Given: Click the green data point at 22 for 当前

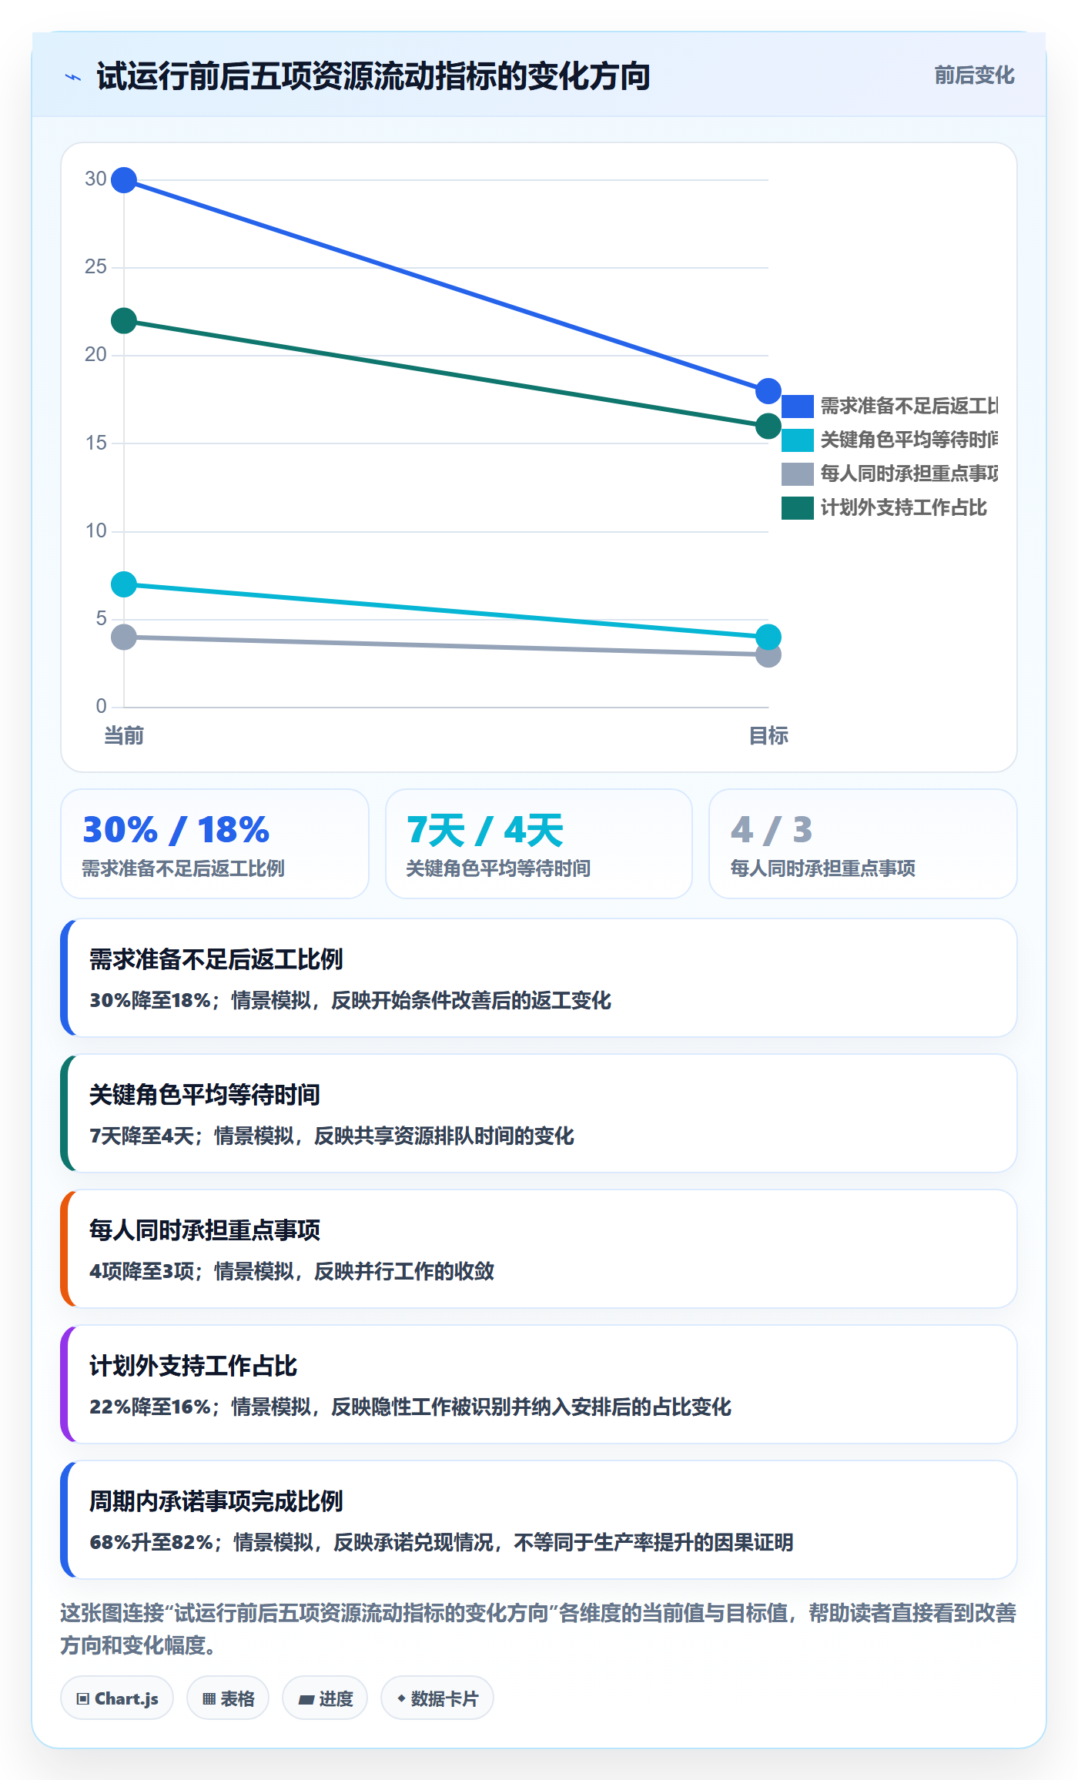Looking at the screenshot, I should 124,321.
